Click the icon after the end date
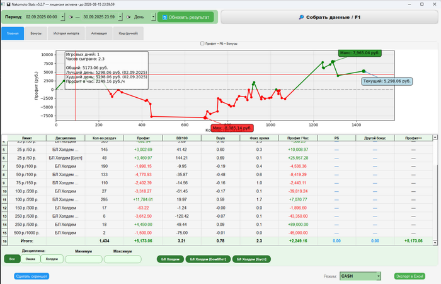This screenshot has width=441, height=284. (129, 17)
